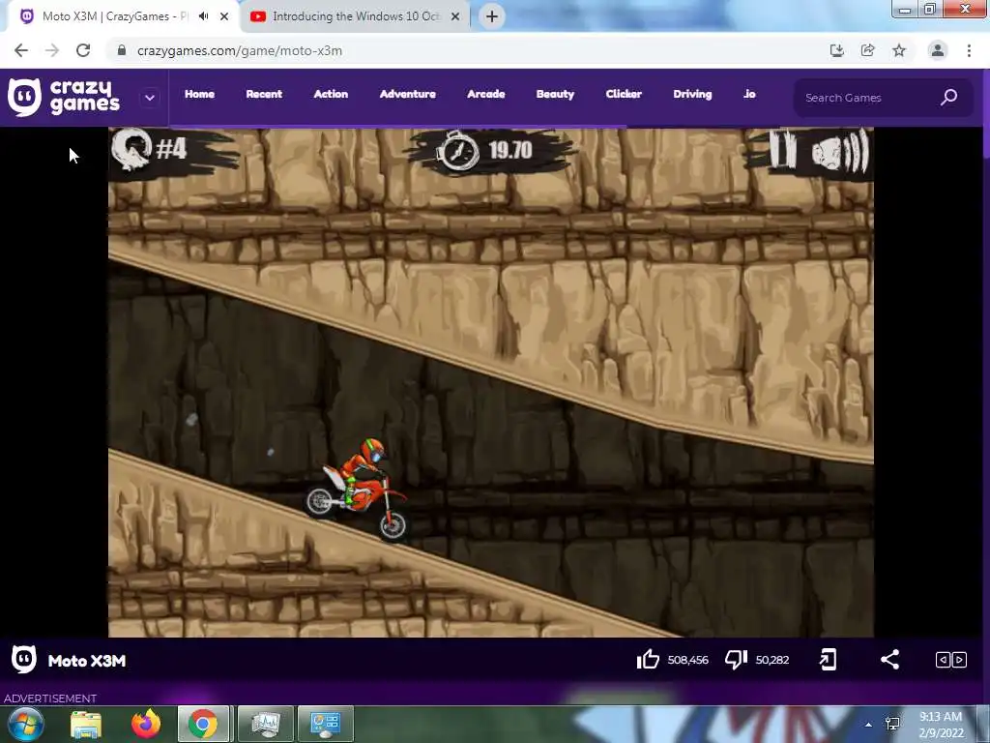Show hidden system tray icons
Viewport: 990px width, 743px height.
point(869,725)
